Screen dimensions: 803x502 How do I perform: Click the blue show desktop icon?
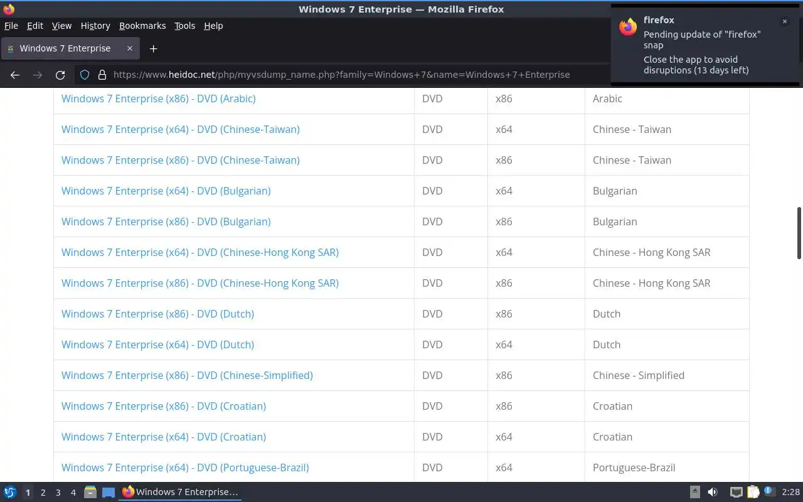pos(109,492)
